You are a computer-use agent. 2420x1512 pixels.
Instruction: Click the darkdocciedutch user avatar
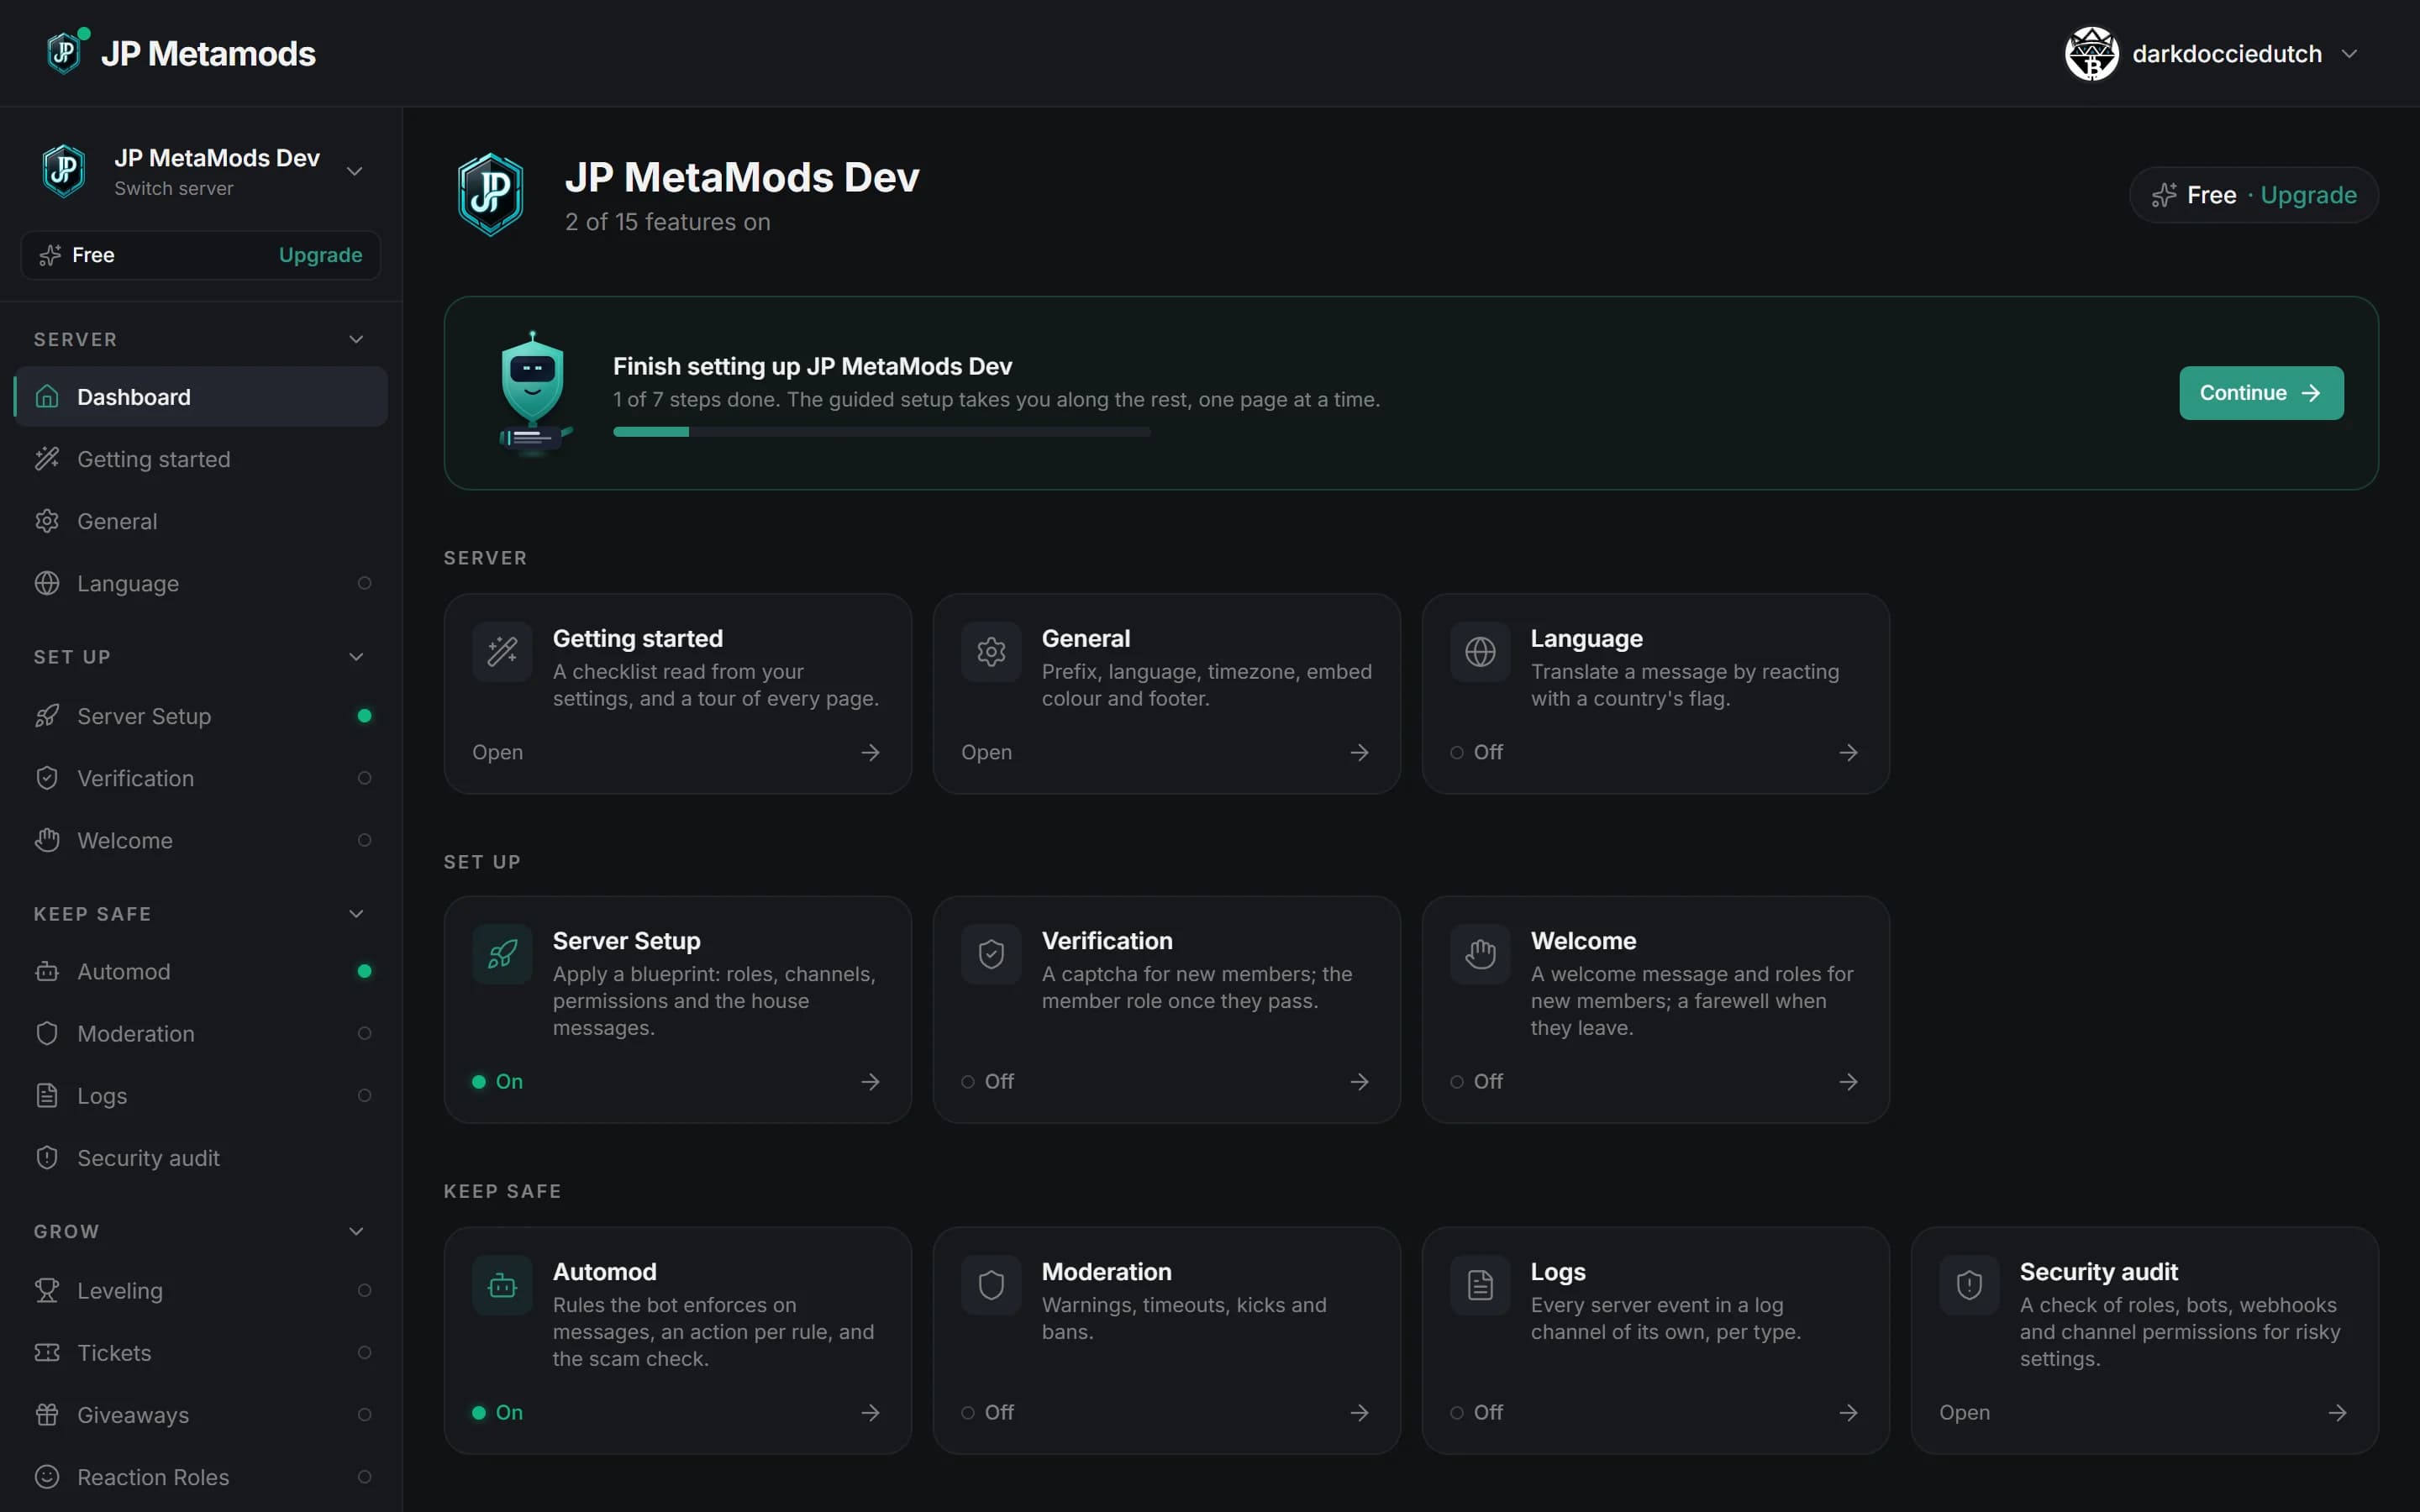tap(2091, 54)
